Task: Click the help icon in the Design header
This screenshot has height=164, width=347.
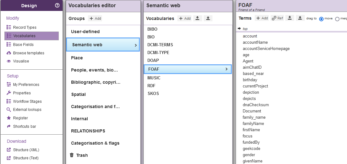Action: point(57,5)
